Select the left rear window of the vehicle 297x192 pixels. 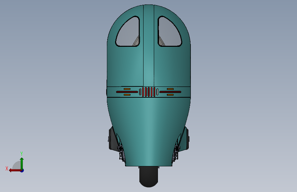pos(128,32)
